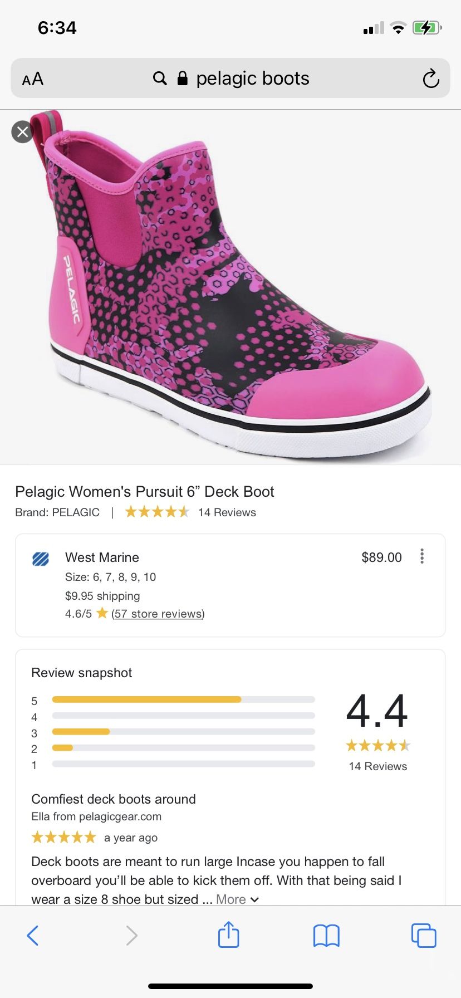Tap the West Marine logo icon
The width and height of the screenshot is (461, 998).
pos(41,559)
